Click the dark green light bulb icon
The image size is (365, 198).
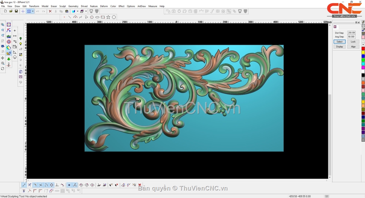click(x=21, y=39)
